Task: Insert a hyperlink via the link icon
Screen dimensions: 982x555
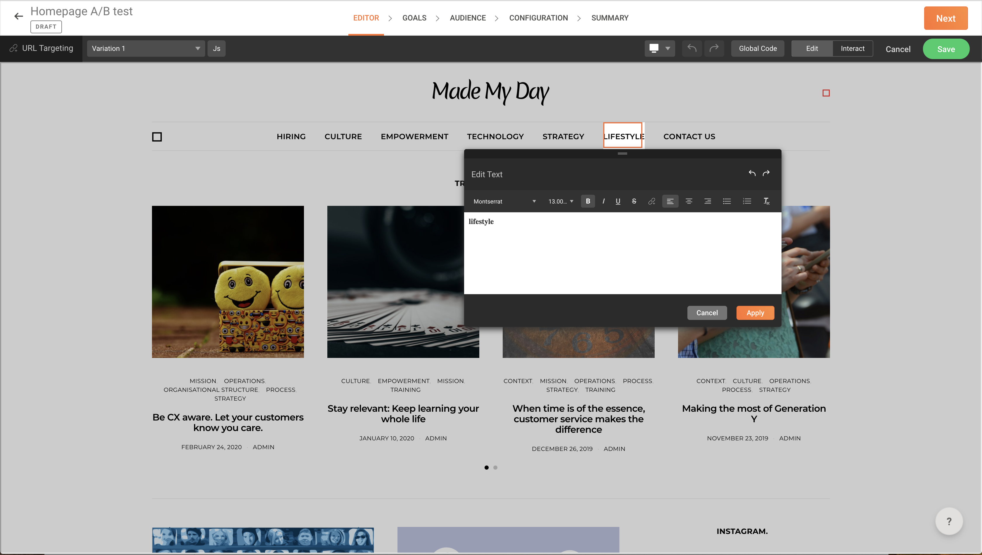Action: 651,201
